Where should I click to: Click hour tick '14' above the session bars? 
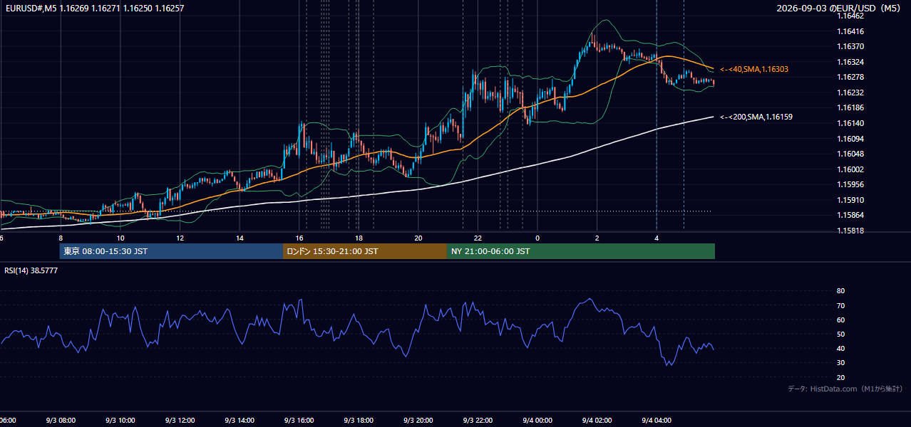click(x=240, y=238)
